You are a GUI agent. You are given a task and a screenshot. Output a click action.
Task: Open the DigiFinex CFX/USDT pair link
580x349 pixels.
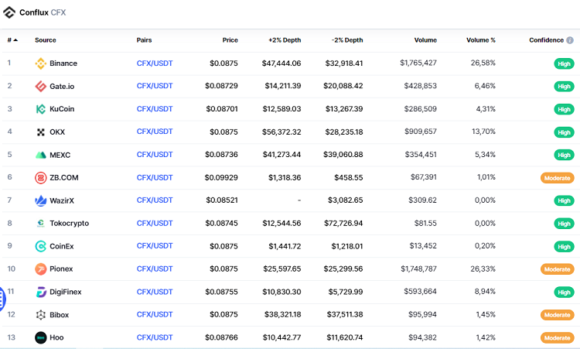tap(155, 293)
